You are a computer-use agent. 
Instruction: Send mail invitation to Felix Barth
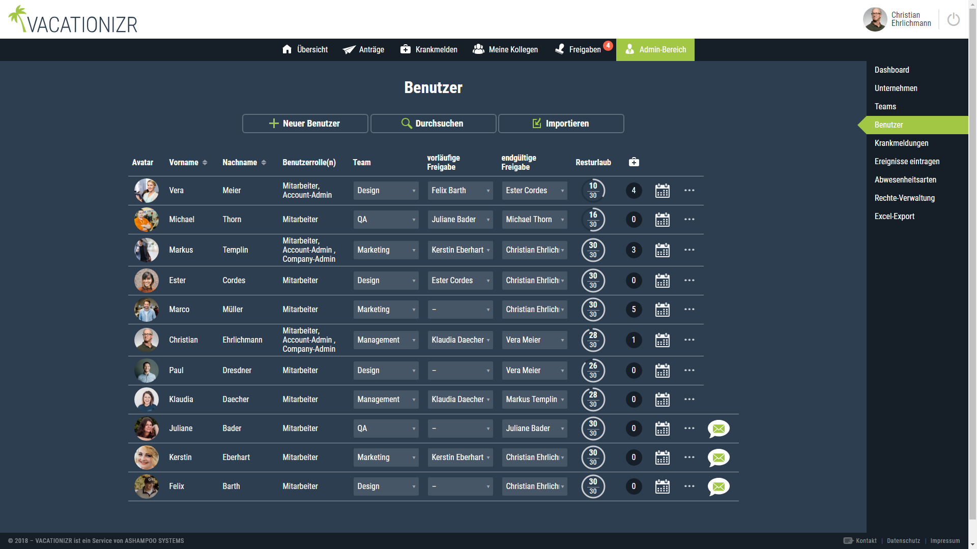click(x=719, y=486)
